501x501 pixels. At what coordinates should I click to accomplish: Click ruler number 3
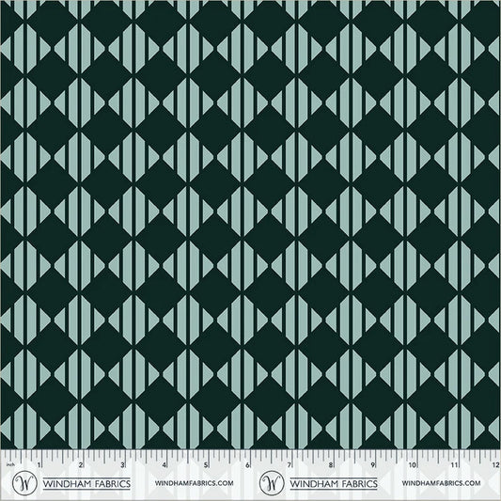click(122, 465)
